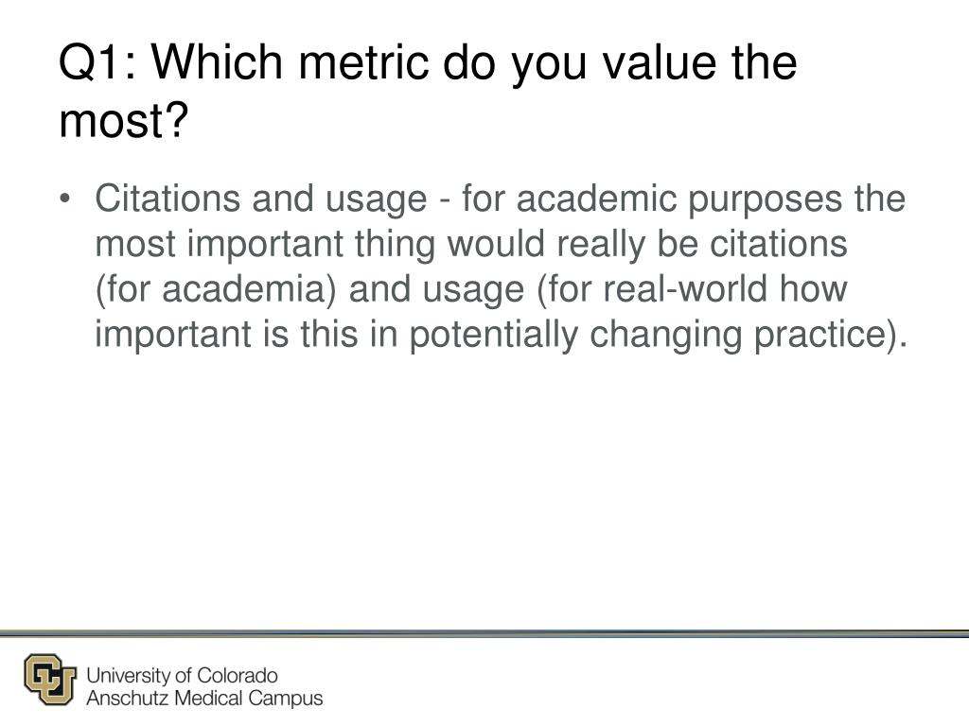The height and width of the screenshot is (726, 969).
Task: Click the text (for academia)
Action: 216,289
